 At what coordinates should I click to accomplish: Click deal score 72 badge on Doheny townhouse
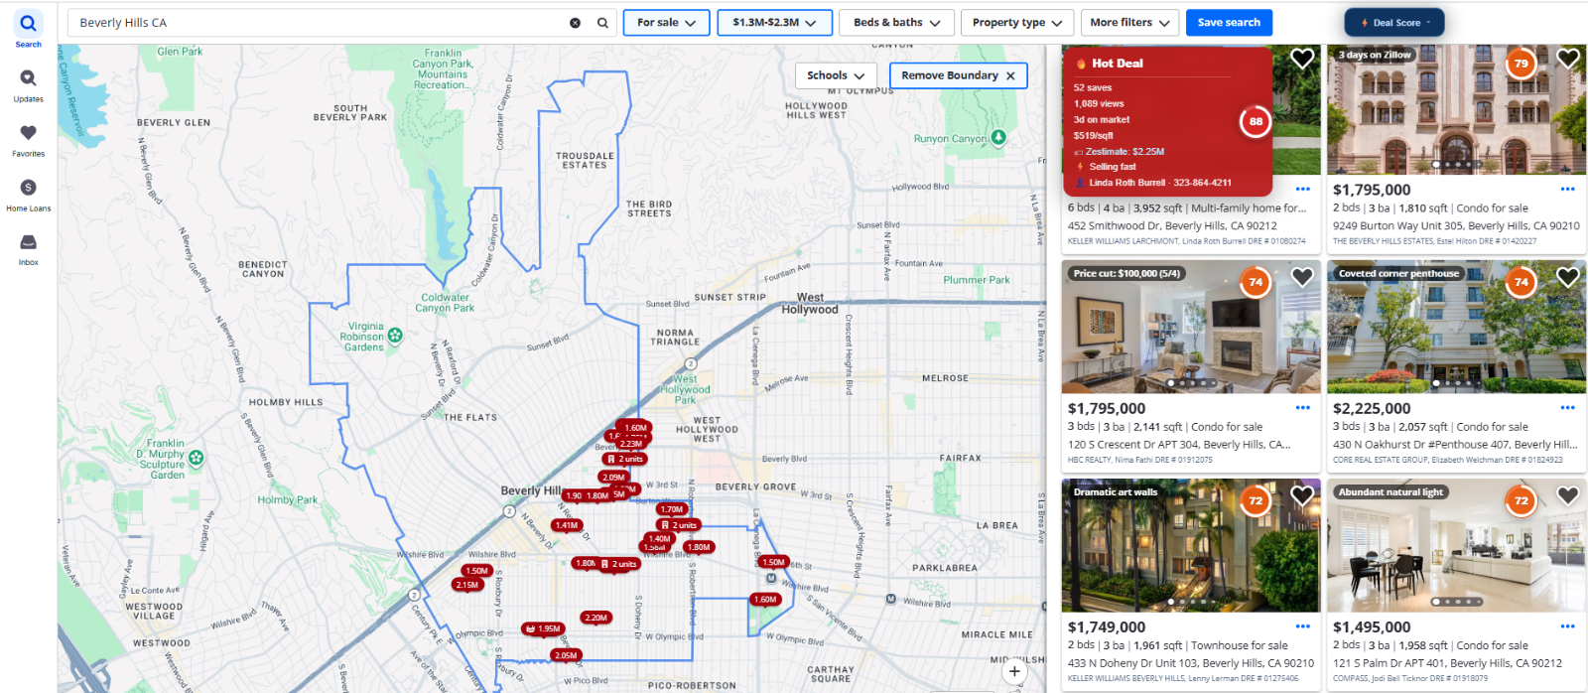coord(1256,500)
